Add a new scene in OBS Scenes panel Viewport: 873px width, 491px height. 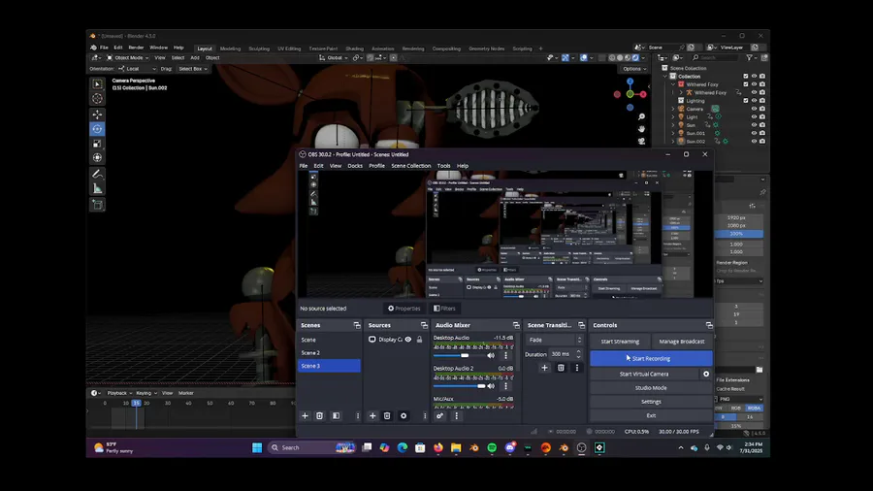click(x=305, y=416)
